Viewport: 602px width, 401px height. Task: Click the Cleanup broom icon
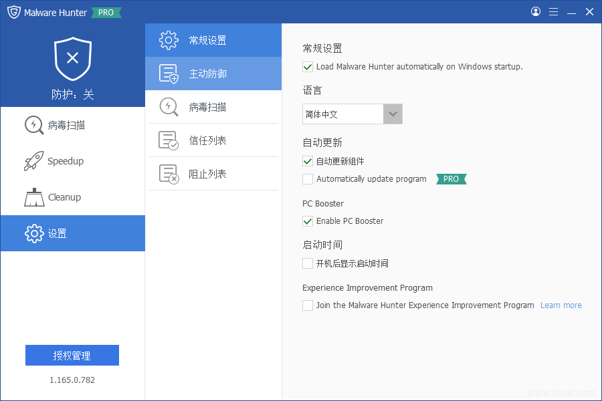[x=34, y=197]
